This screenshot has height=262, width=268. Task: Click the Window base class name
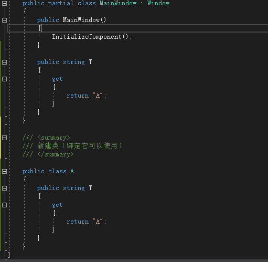point(158,3)
